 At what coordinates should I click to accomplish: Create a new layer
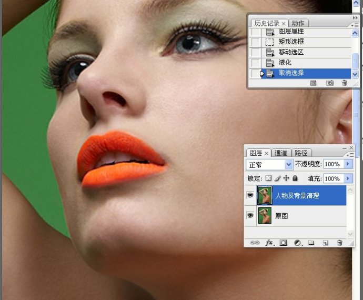tap(325, 243)
